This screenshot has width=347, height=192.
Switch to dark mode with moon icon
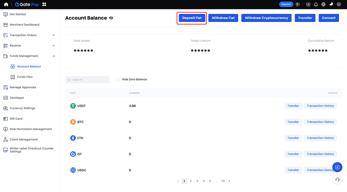point(331,4)
